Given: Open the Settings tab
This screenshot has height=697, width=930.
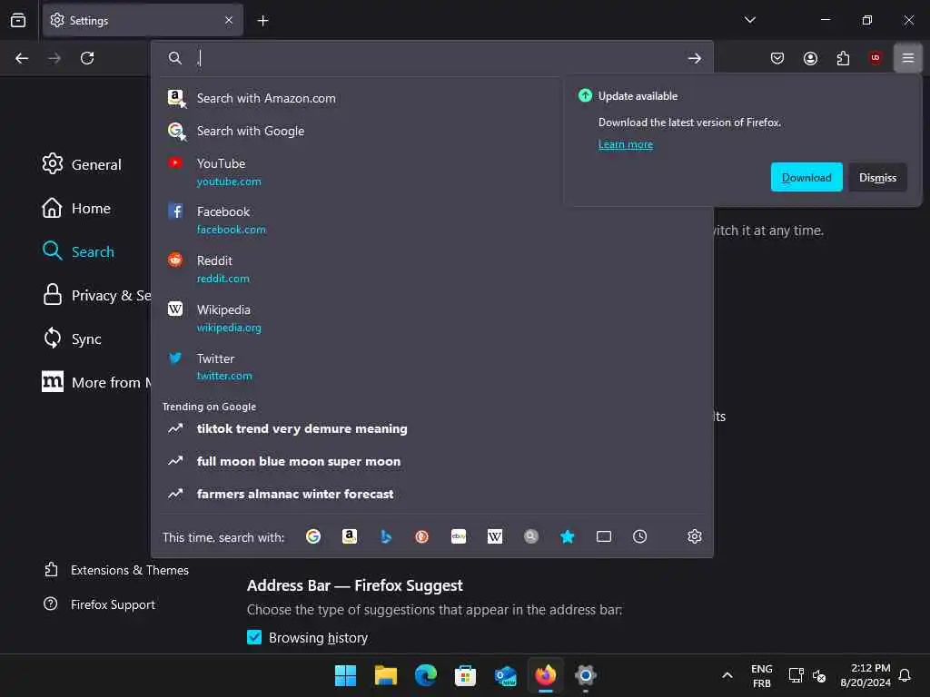Looking at the screenshot, I should [x=143, y=20].
